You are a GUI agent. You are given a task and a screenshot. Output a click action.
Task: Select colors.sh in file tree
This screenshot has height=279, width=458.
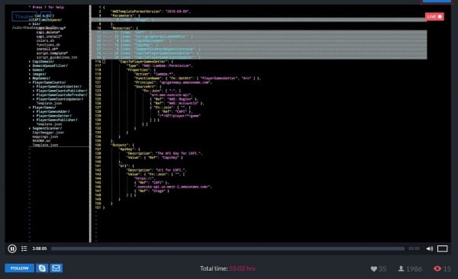point(45,40)
